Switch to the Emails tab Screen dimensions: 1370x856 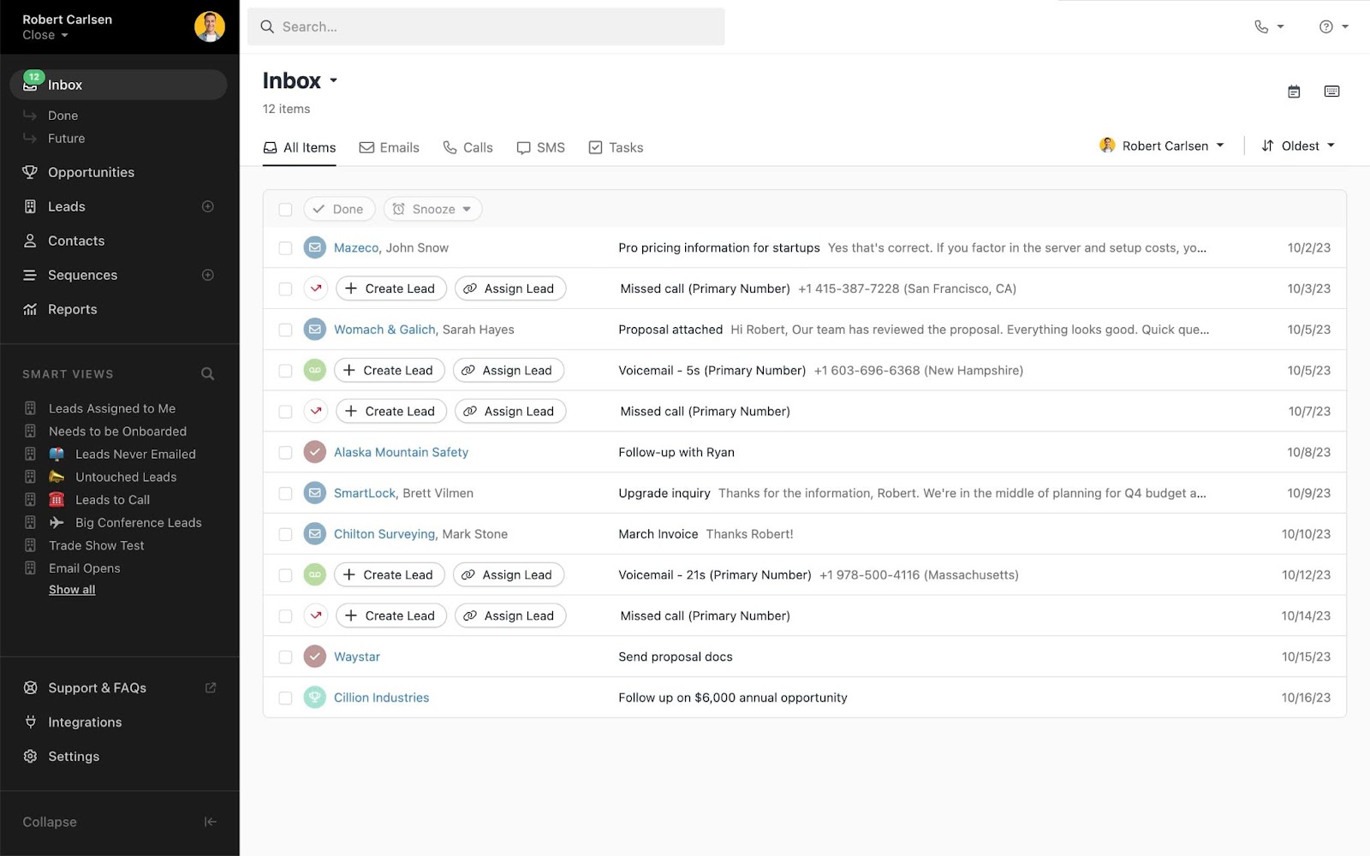pos(390,147)
